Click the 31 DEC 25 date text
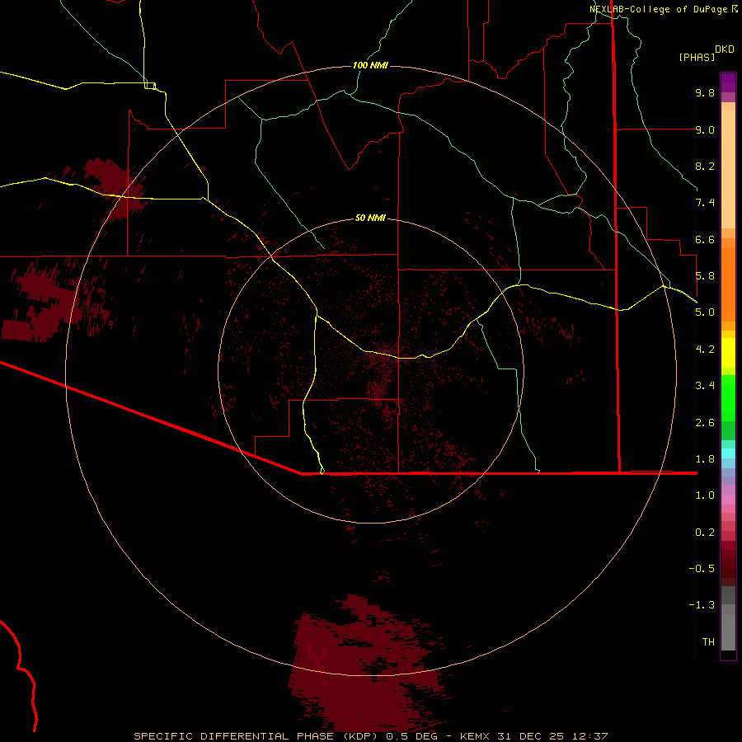 point(532,736)
